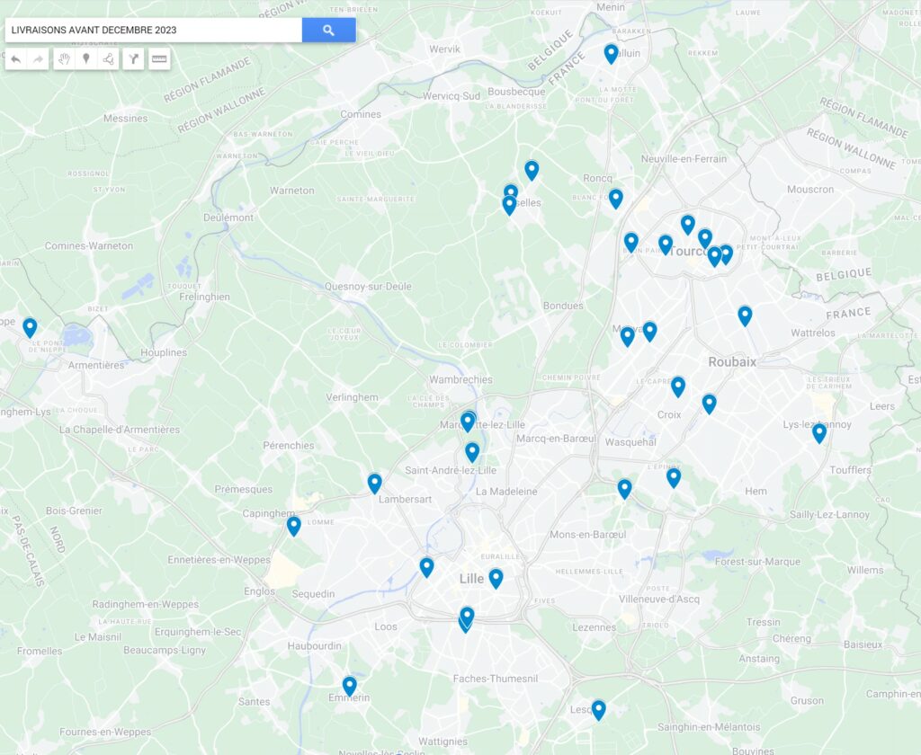
Task: Click the pin above Lambersart
Action: 375,483
